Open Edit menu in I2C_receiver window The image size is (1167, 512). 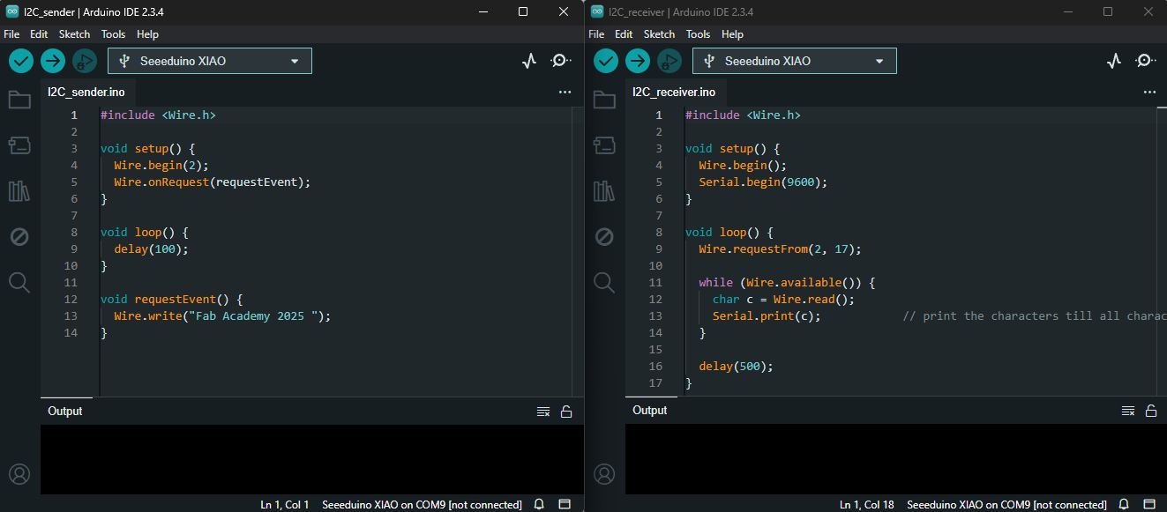624,34
